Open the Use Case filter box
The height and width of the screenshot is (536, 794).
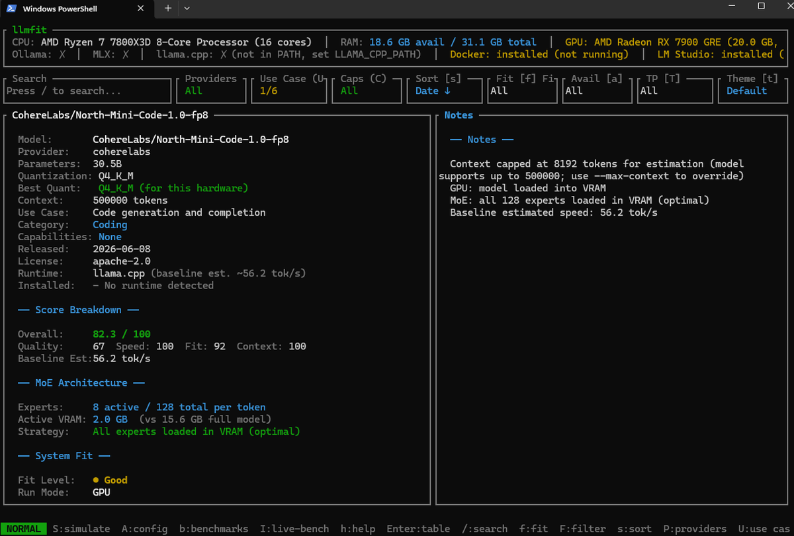[x=289, y=91]
